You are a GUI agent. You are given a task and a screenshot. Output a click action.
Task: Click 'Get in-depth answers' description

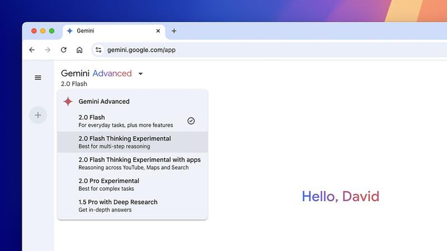[x=105, y=210]
